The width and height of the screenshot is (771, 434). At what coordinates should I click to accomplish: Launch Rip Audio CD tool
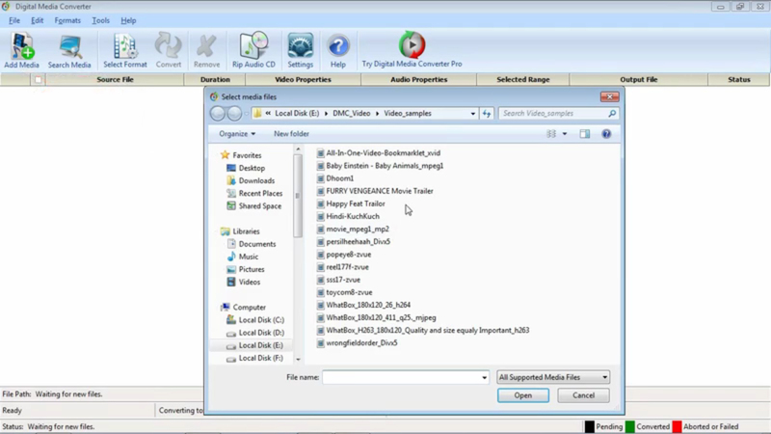click(x=253, y=50)
